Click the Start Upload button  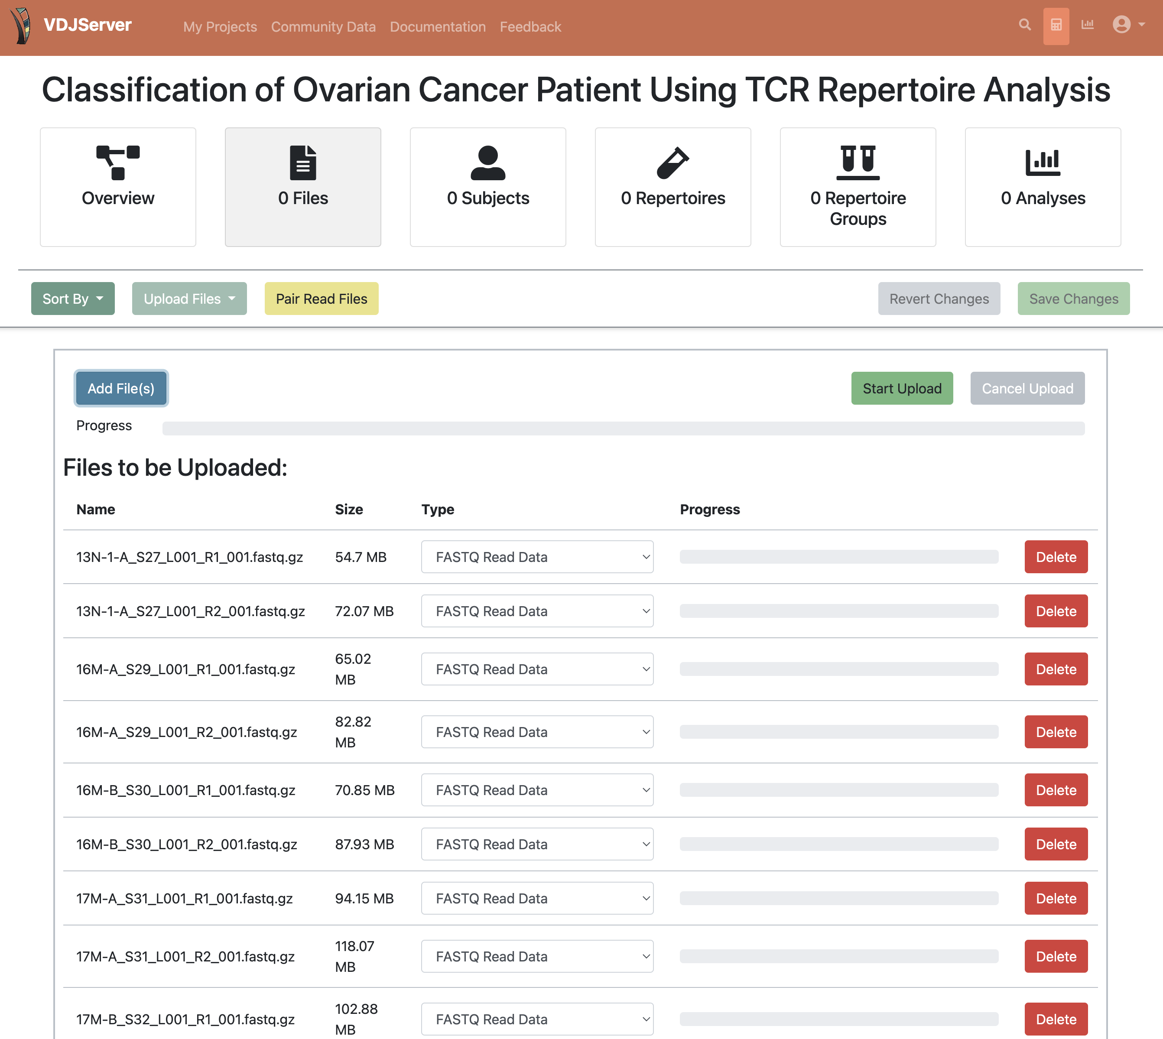[902, 388]
